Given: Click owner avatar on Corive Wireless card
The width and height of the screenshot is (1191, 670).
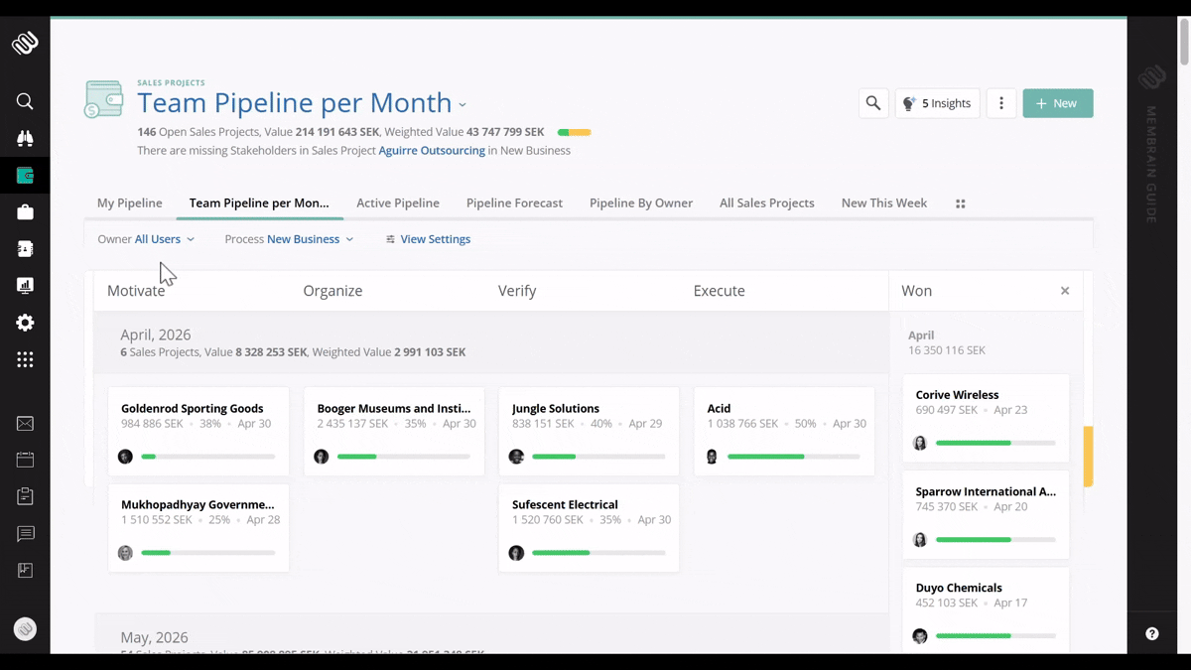Looking at the screenshot, I should 920,443.
